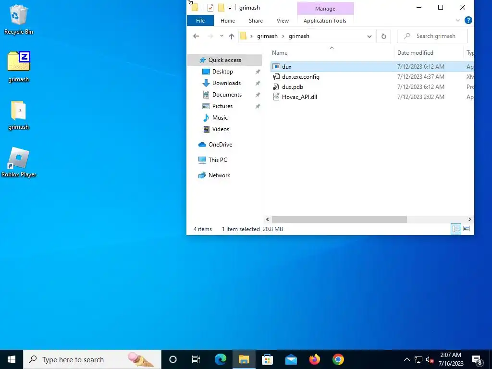Open Microsoft Store from the taskbar
The height and width of the screenshot is (369, 492).
point(267,359)
